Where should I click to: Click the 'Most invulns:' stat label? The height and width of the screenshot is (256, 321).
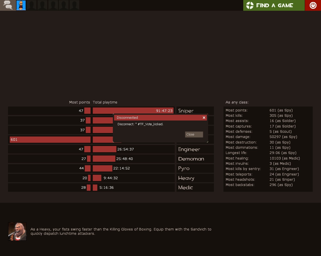[x=237, y=163]
